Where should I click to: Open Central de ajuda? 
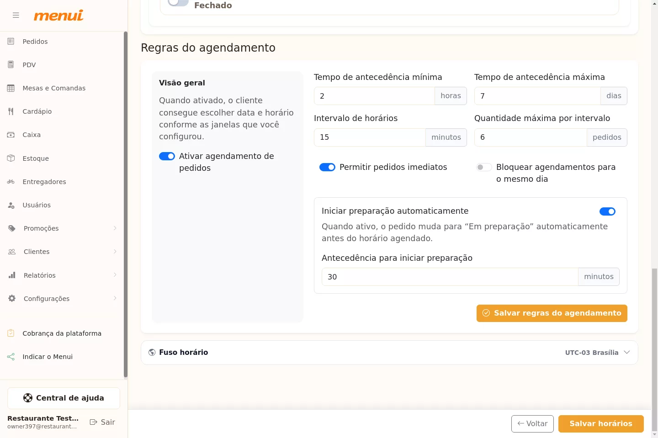64,398
